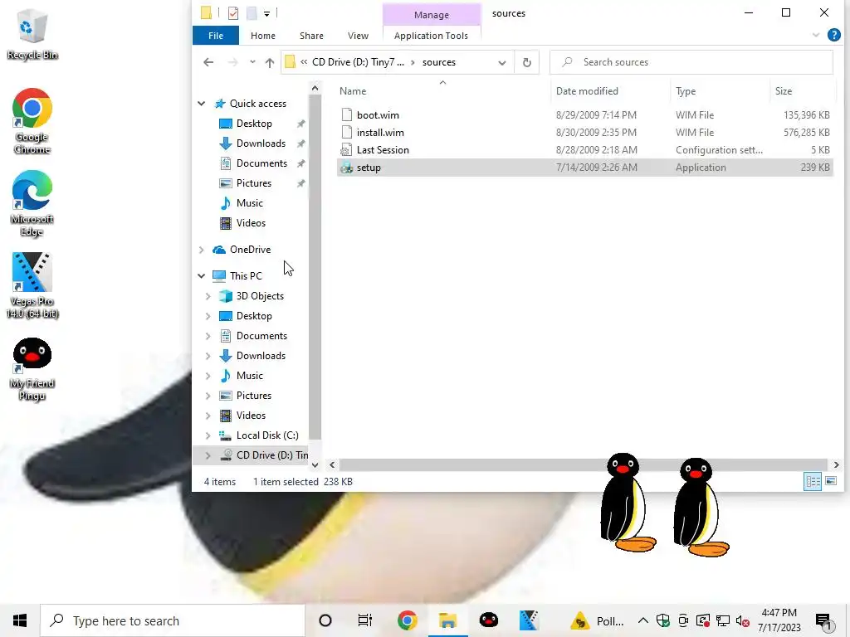This screenshot has height=637, width=850.
Task: Open Videos under Quick access
Action: pyautogui.click(x=251, y=223)
